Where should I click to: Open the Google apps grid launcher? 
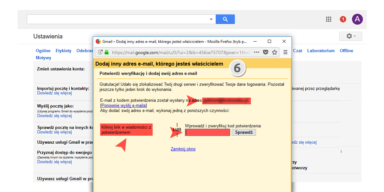pos(329,19)
